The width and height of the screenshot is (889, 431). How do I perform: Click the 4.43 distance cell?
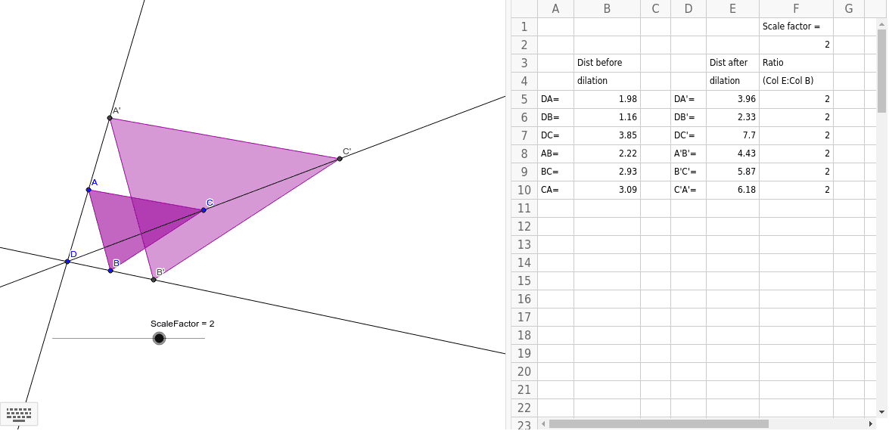coord(732,153)
